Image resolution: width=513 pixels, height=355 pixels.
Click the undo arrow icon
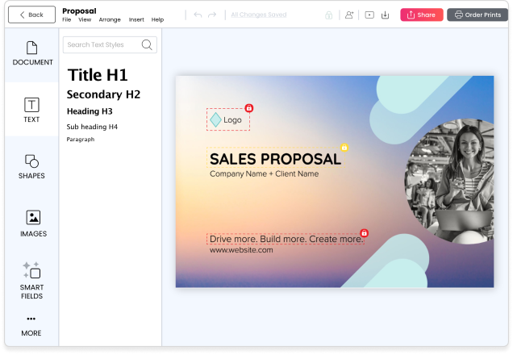click(198, 15)
